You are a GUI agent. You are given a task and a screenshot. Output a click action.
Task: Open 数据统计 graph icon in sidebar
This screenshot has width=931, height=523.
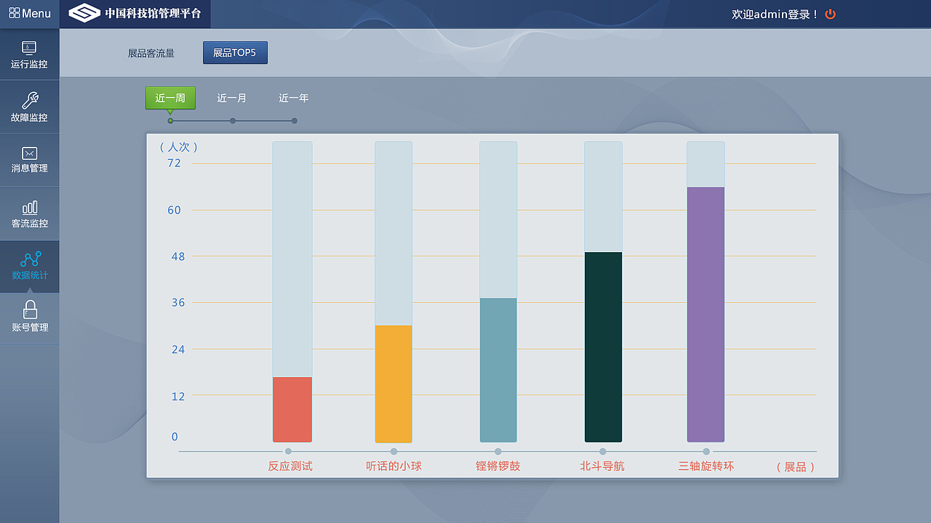click(x=31, y=259)
